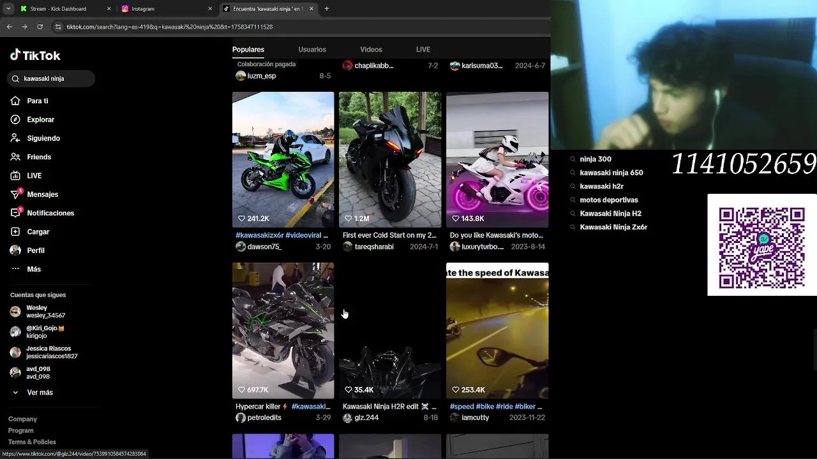The width and height of the screenshot is (817, 459).
Task: Click petroledits profile avatar
Action: 241,418
